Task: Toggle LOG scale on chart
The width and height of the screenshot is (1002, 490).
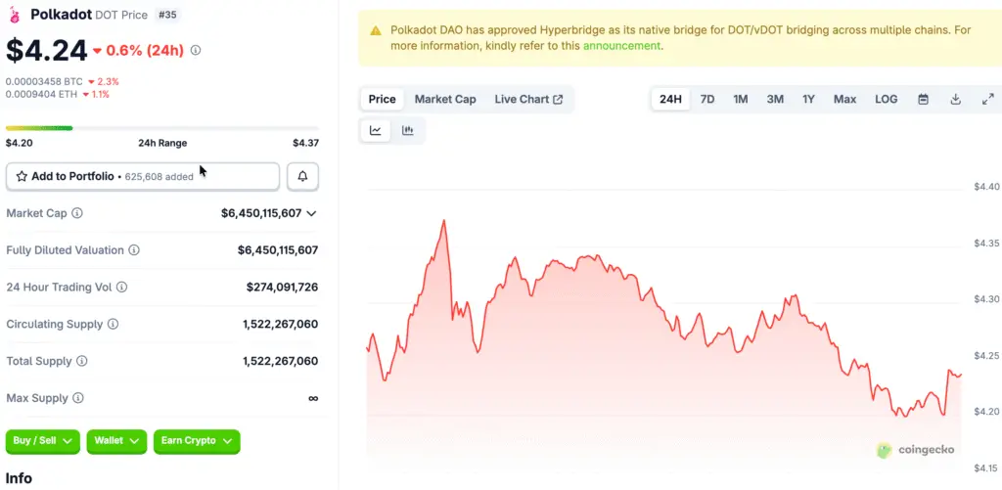Action: (x=886, y=99)
